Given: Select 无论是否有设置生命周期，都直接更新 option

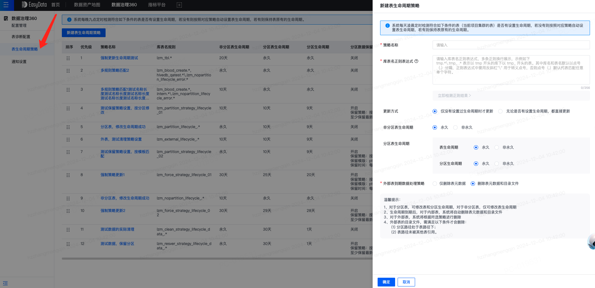Looking at the screenshot, I should pyautogui.click(x=500, y=111).
